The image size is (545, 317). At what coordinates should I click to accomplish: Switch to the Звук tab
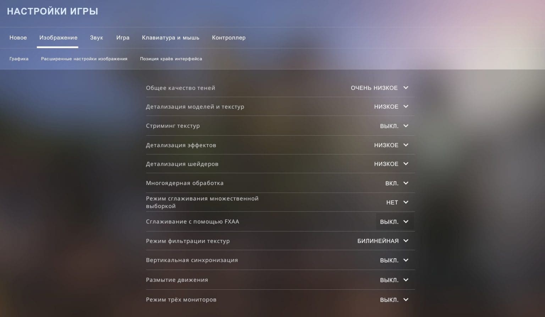click(97, 38)
